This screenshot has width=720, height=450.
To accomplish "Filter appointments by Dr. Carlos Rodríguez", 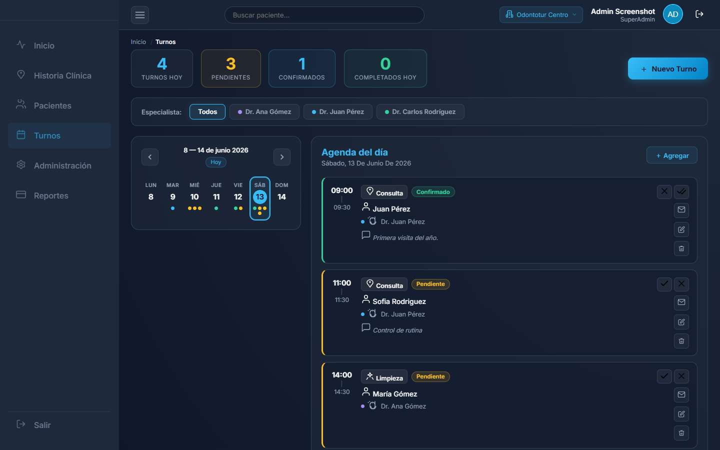I will pos(420,111).
